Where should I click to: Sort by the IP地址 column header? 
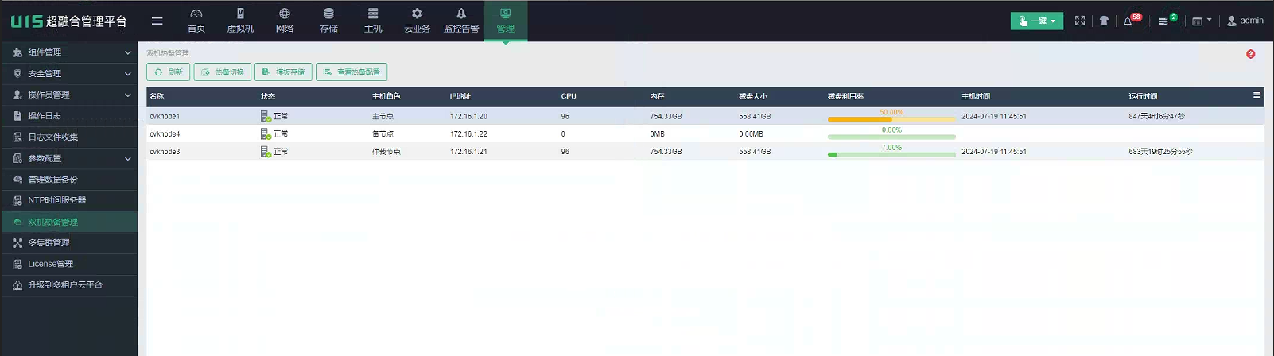460,96
